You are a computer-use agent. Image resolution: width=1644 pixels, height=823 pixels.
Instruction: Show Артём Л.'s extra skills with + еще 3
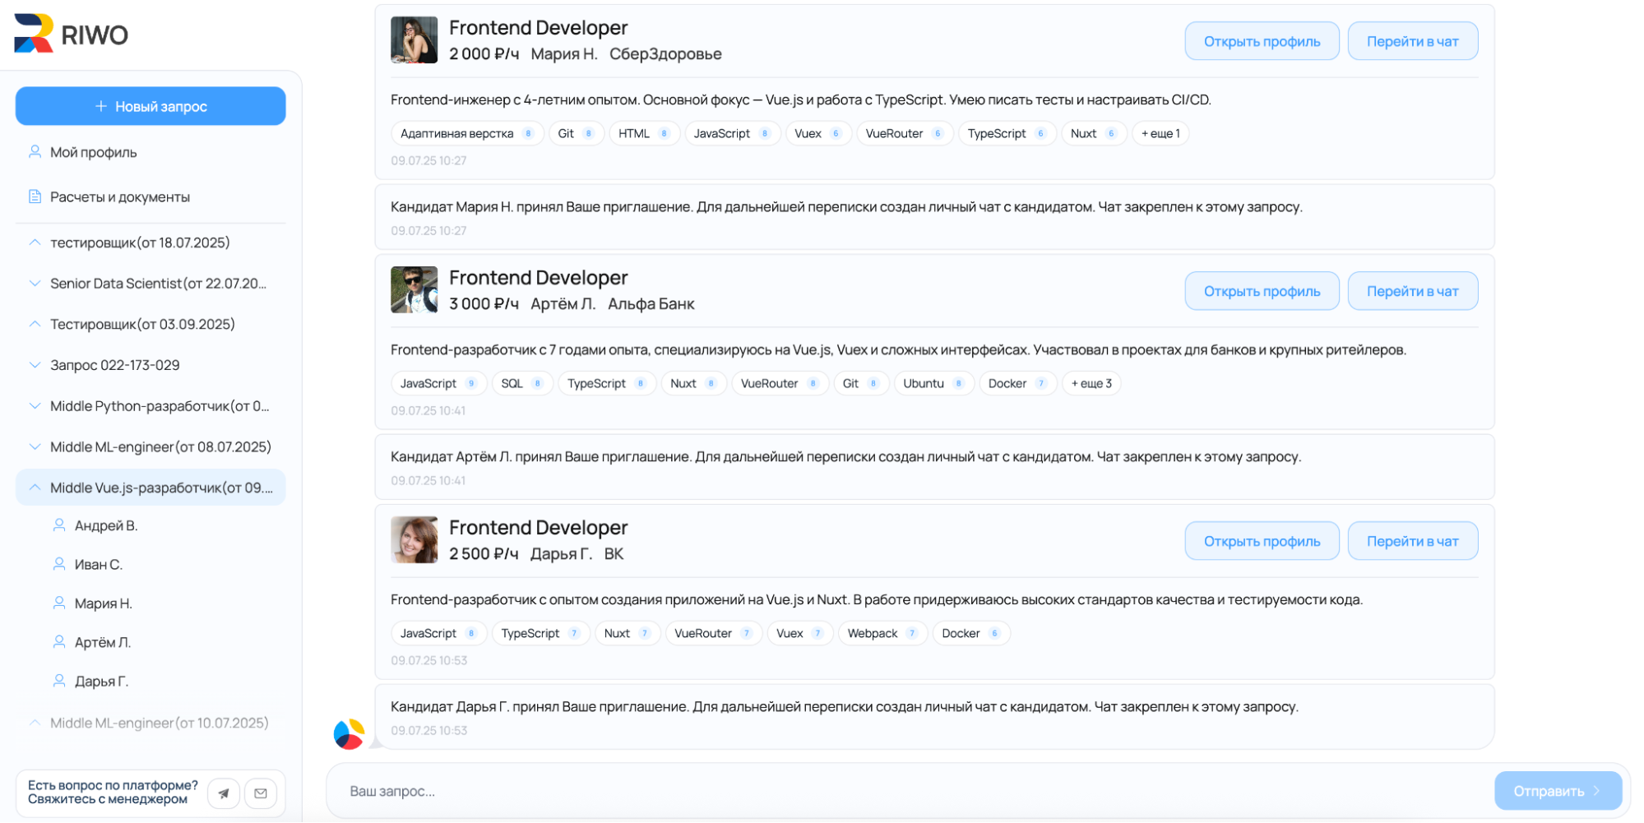click(x=1091, y=383)
